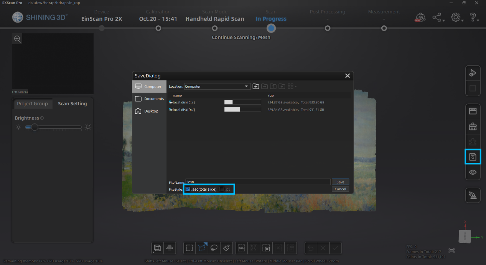486x265 pixels.
Task: Click the size column header
Action: (x=271, y=95)
